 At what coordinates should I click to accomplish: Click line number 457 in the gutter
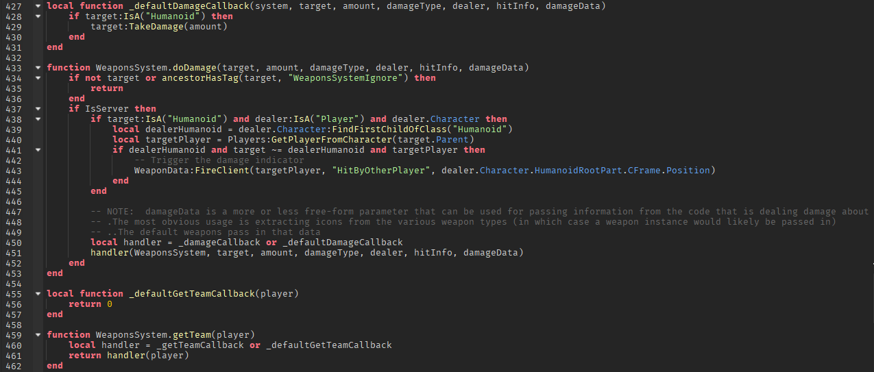14,314
